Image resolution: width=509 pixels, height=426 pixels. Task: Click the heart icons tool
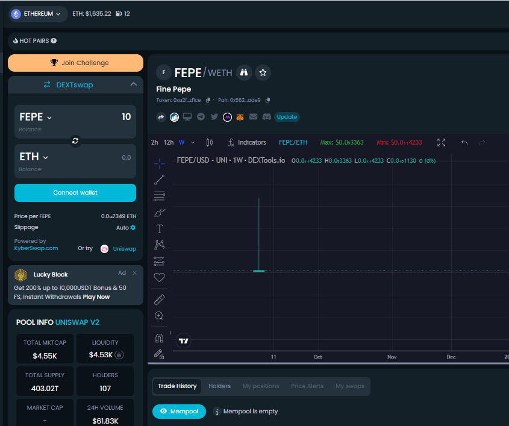tap(160, 277)
